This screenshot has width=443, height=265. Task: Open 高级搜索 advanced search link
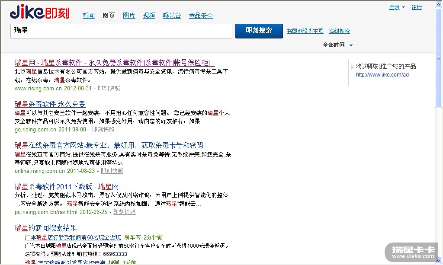339,31
